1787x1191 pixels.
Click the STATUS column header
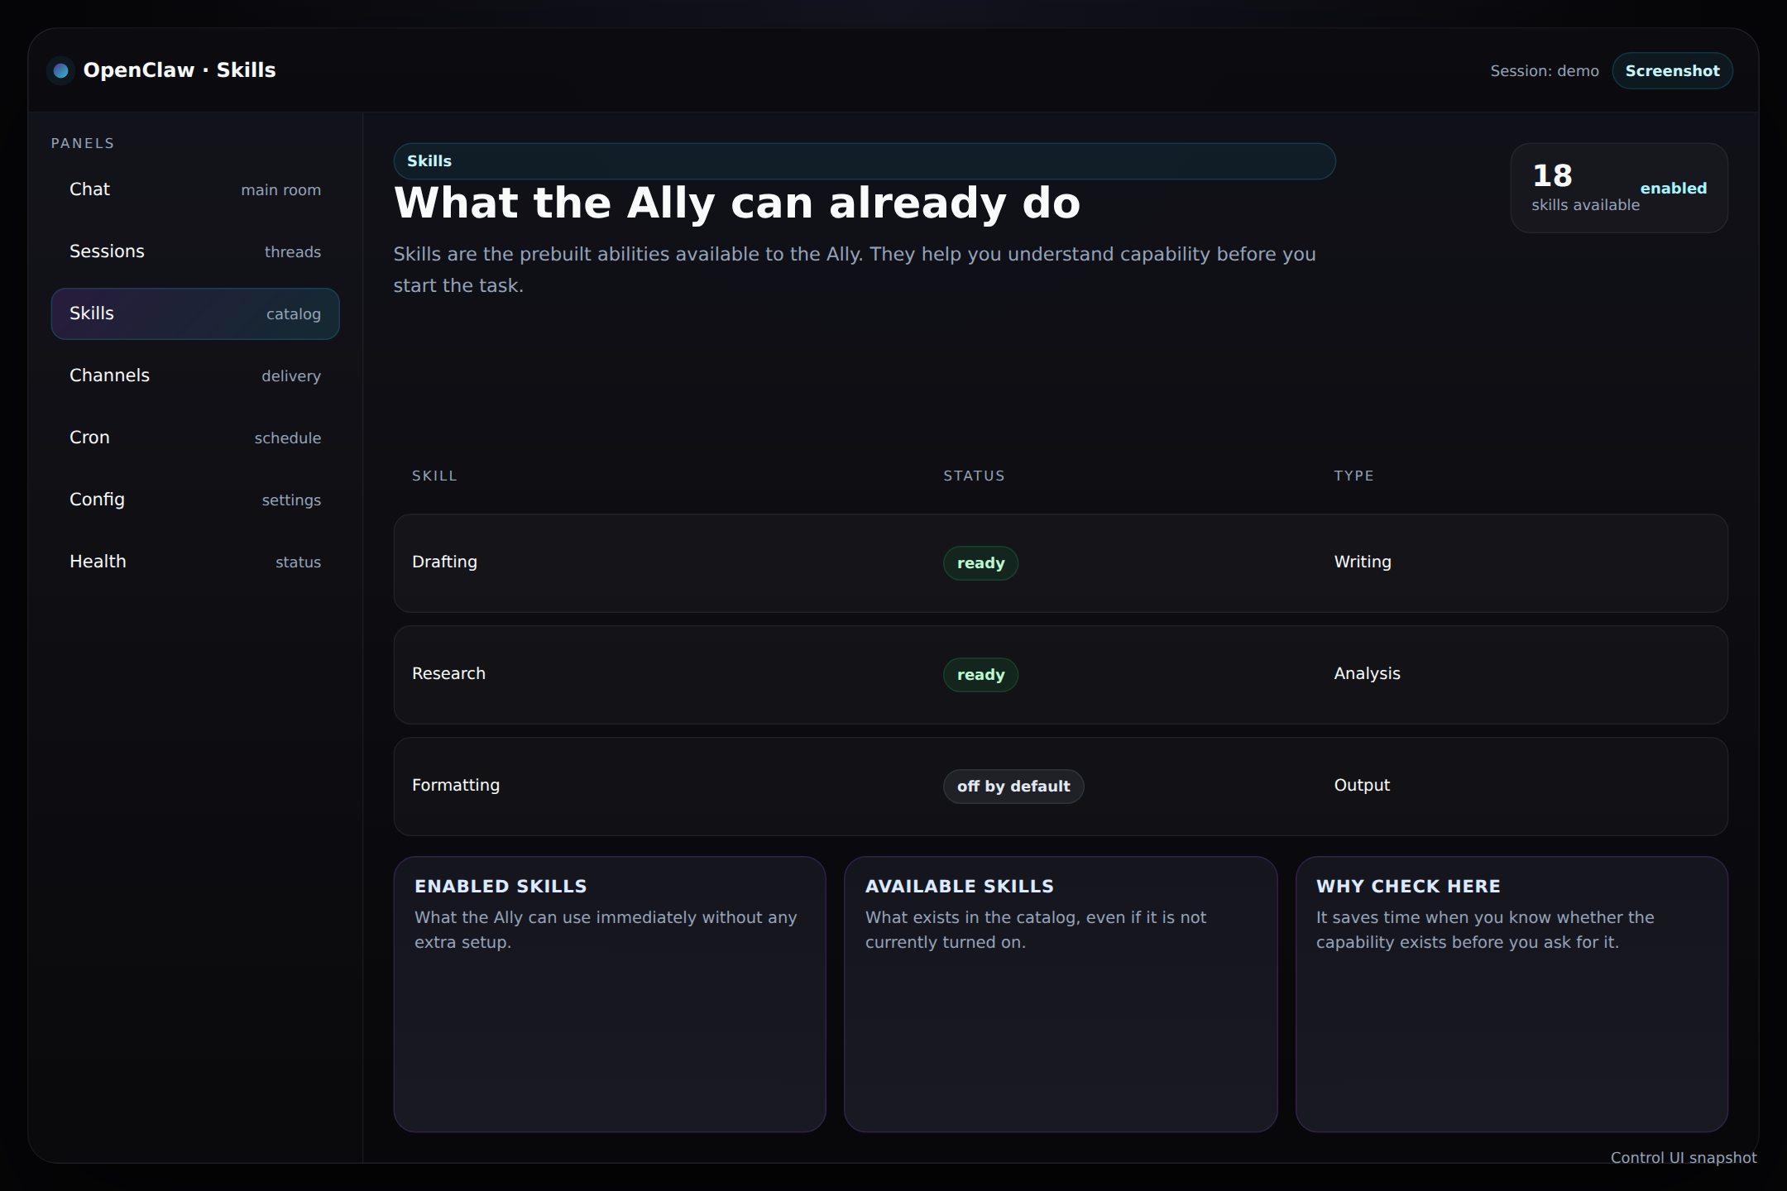pyautogui.click(x=974, y=476)
